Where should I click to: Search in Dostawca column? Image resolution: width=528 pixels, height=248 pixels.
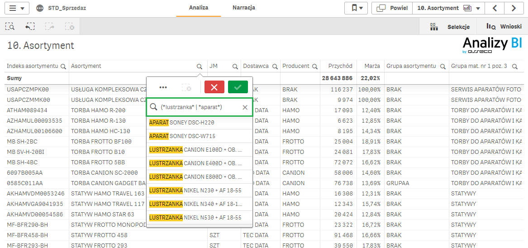click(x=275, y=67)
